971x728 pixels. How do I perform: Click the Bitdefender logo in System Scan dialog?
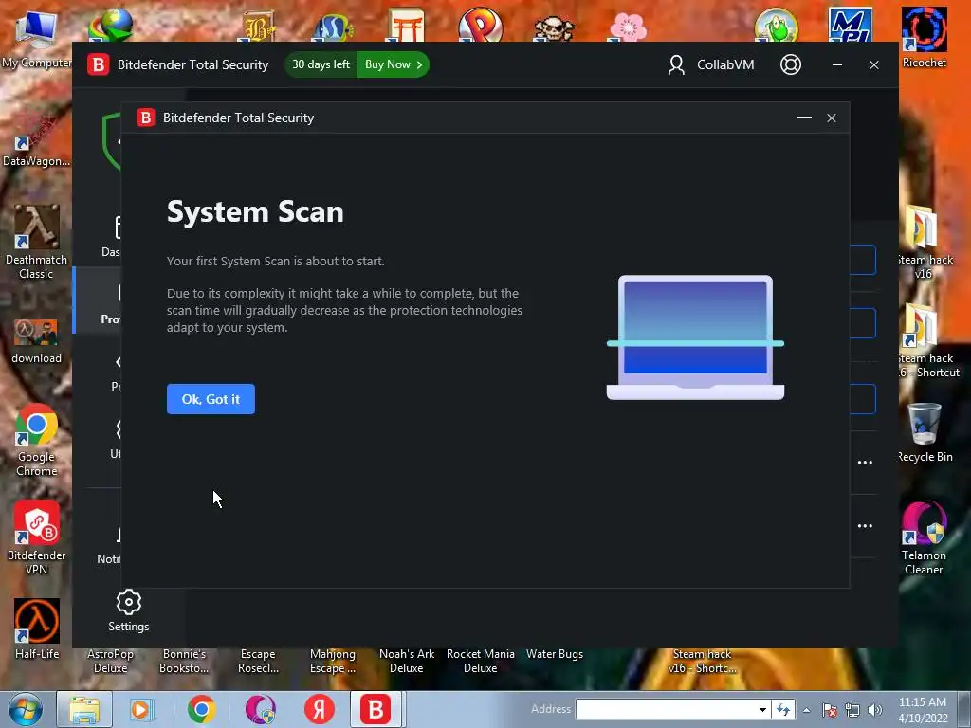click(145, 118)
